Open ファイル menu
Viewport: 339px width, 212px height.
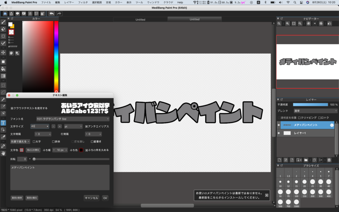click(x=46, y=2)
